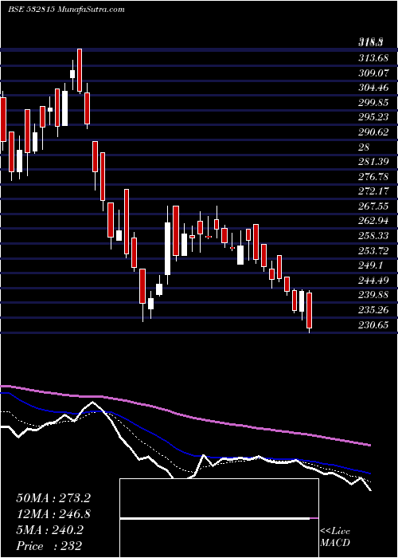Click the 244.49 price level label

pos(373,281)
